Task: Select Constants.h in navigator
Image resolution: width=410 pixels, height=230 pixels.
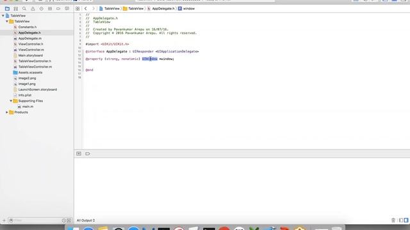Action: (28, 27)
